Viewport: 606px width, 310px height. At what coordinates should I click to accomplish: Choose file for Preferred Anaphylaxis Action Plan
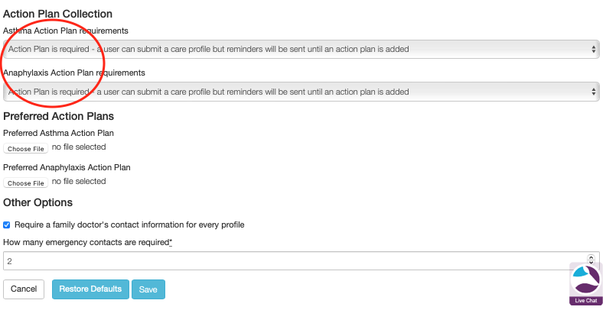pos(26,182)
